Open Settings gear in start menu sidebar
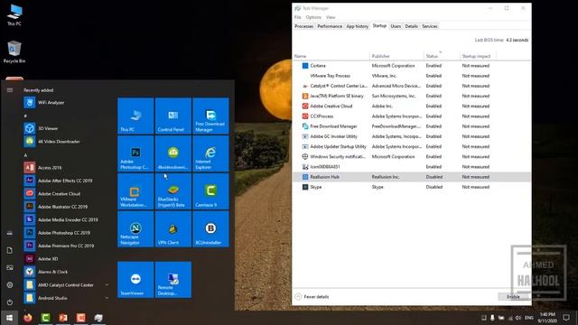Screen dimensions: 578x325 point(10,285)
